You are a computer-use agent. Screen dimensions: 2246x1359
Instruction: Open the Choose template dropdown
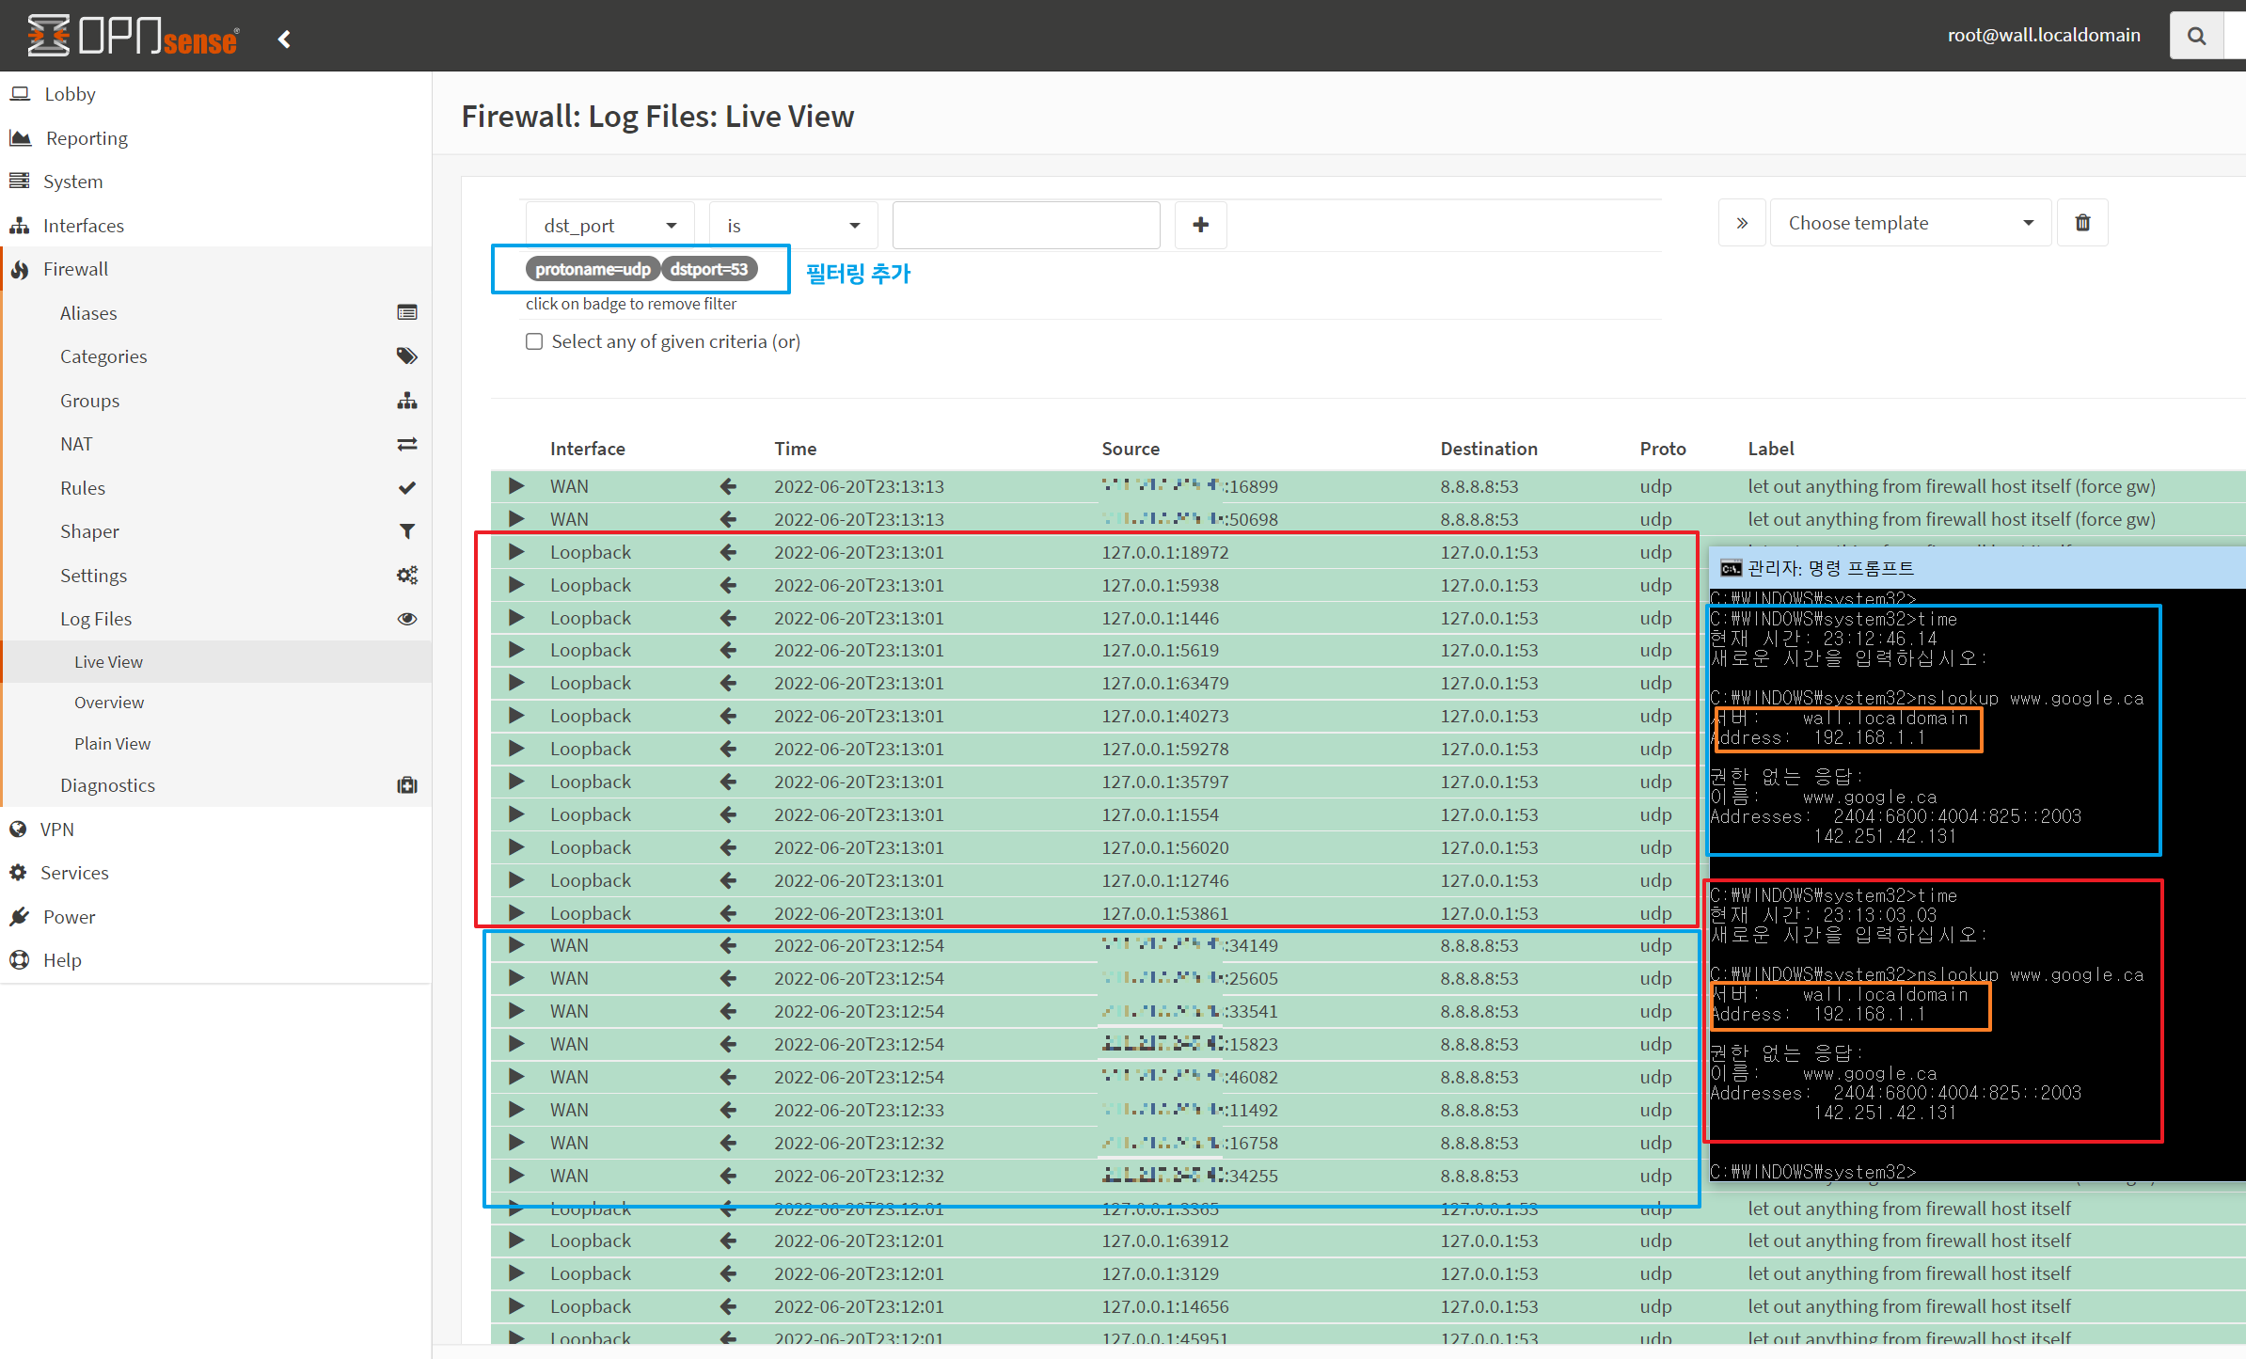(x=1909, y=223)
